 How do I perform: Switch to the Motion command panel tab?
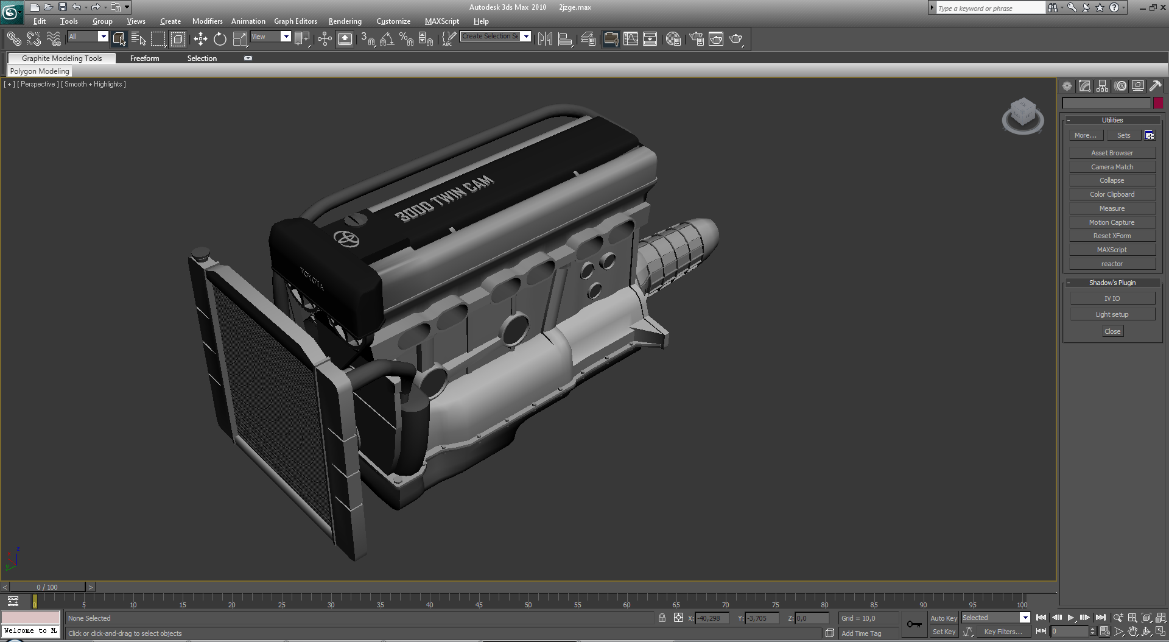click(x=1120, y=86)
